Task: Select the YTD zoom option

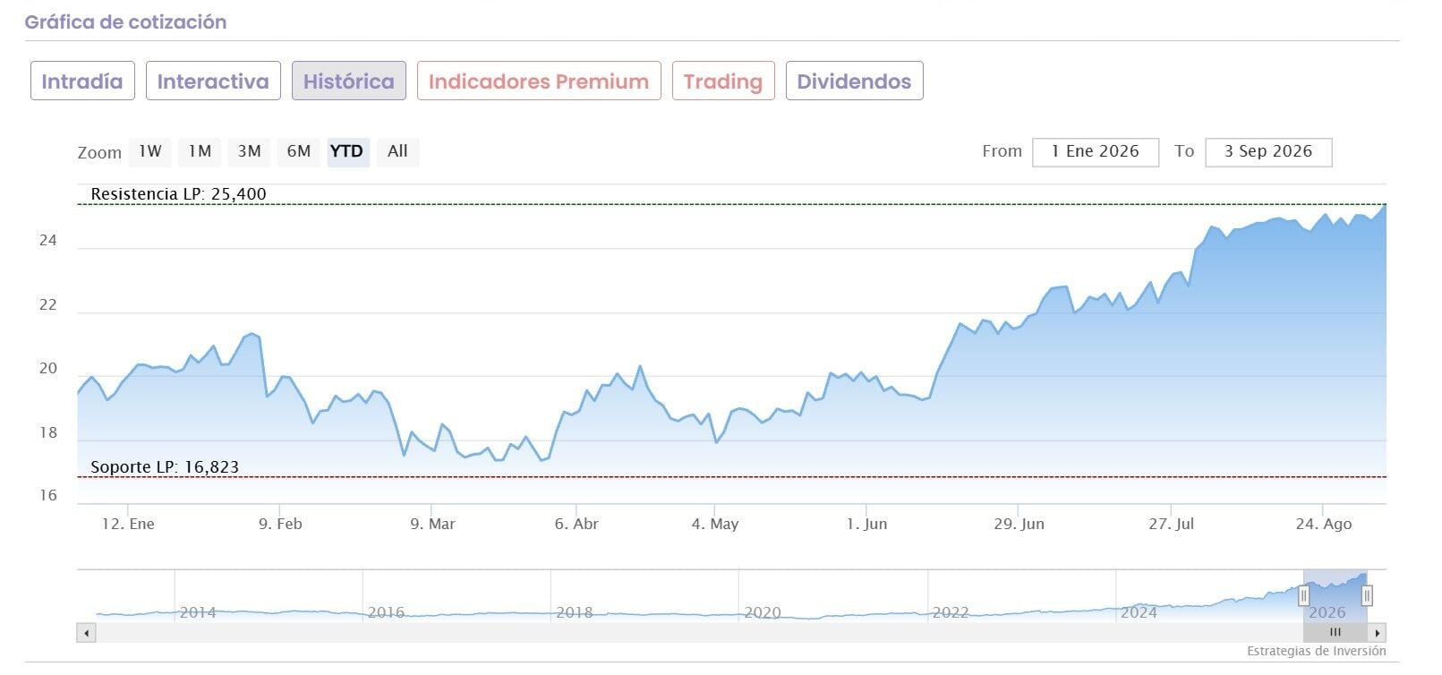Action: coord(347,151)
